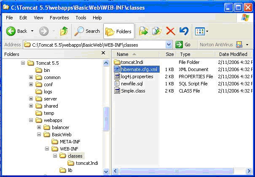Open the Views layout icon

(x=200, y=31)
